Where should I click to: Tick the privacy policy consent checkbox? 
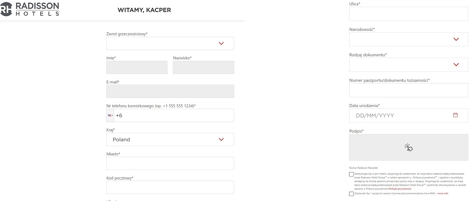[x=351, y=174]
